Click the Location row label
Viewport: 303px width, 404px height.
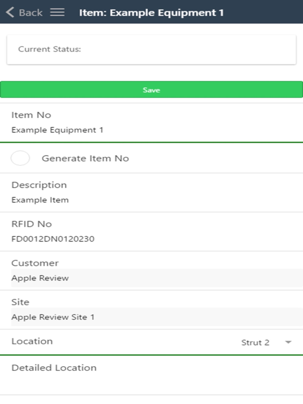click(32, 341)
